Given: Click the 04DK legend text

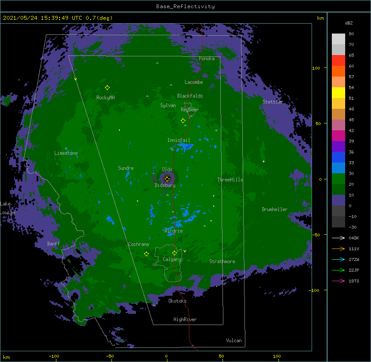Looking at the screenshot, I should point(354,238).
